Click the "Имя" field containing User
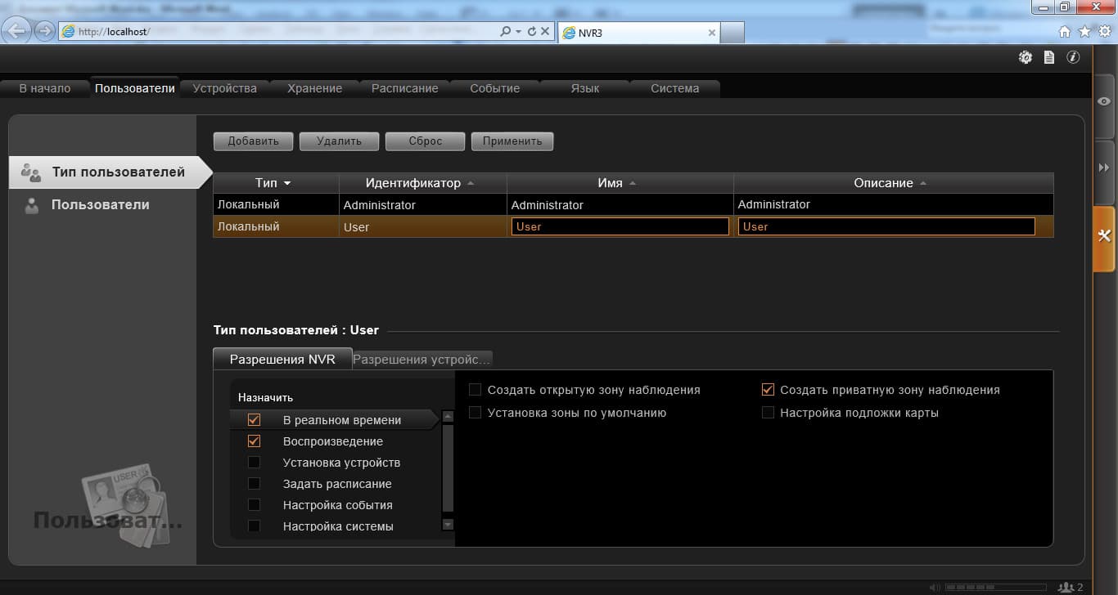The height and width of the screenshot is (595, 1118). point(620,226)
